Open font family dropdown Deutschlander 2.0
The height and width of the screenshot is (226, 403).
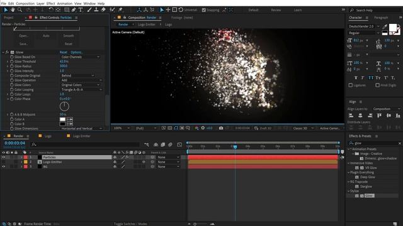364,26
